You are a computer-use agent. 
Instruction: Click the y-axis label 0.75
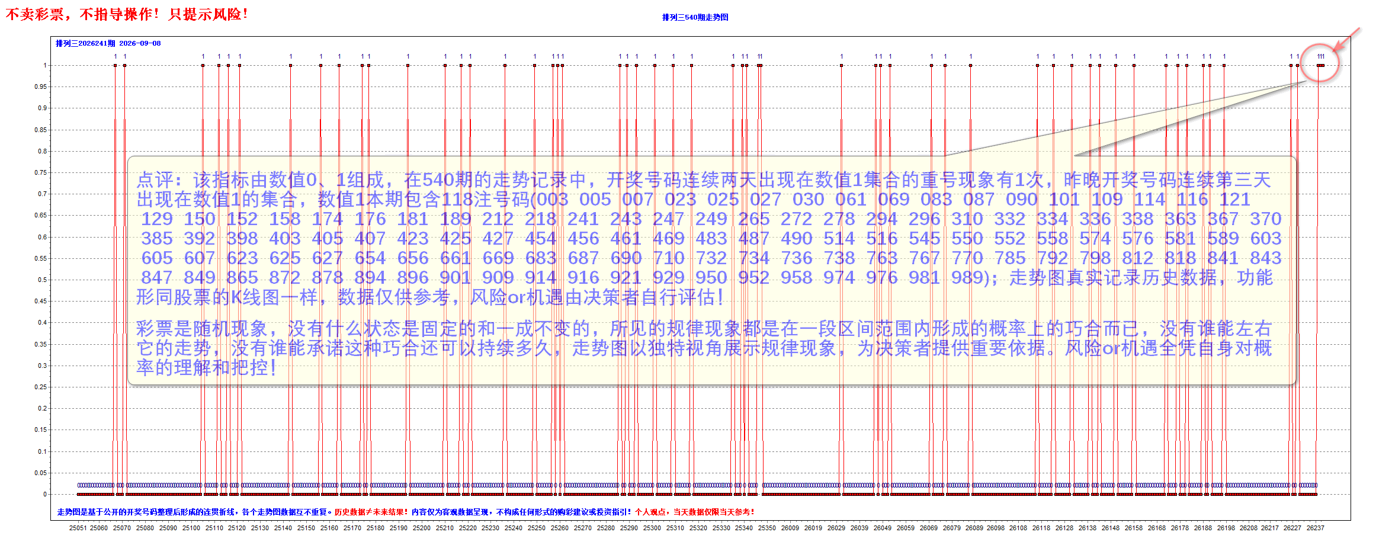click(40, 172)
